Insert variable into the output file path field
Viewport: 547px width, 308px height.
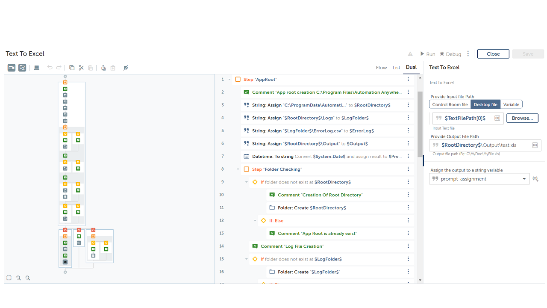click(535, 145)
